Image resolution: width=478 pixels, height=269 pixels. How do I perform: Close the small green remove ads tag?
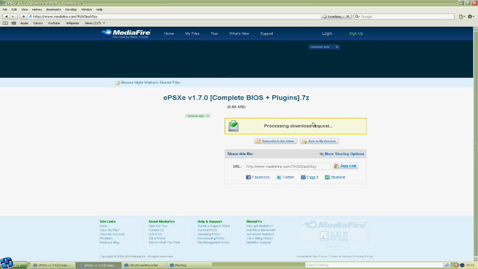coord(208,116)
